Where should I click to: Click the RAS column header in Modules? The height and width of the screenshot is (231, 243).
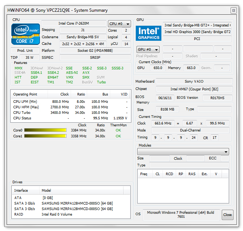click(192, 174)
